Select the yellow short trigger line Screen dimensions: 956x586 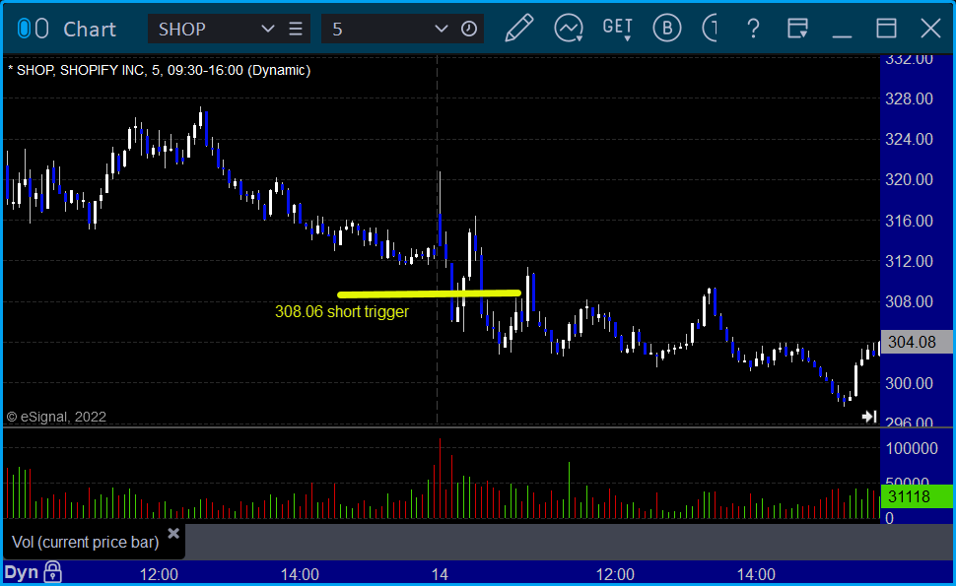430,294
